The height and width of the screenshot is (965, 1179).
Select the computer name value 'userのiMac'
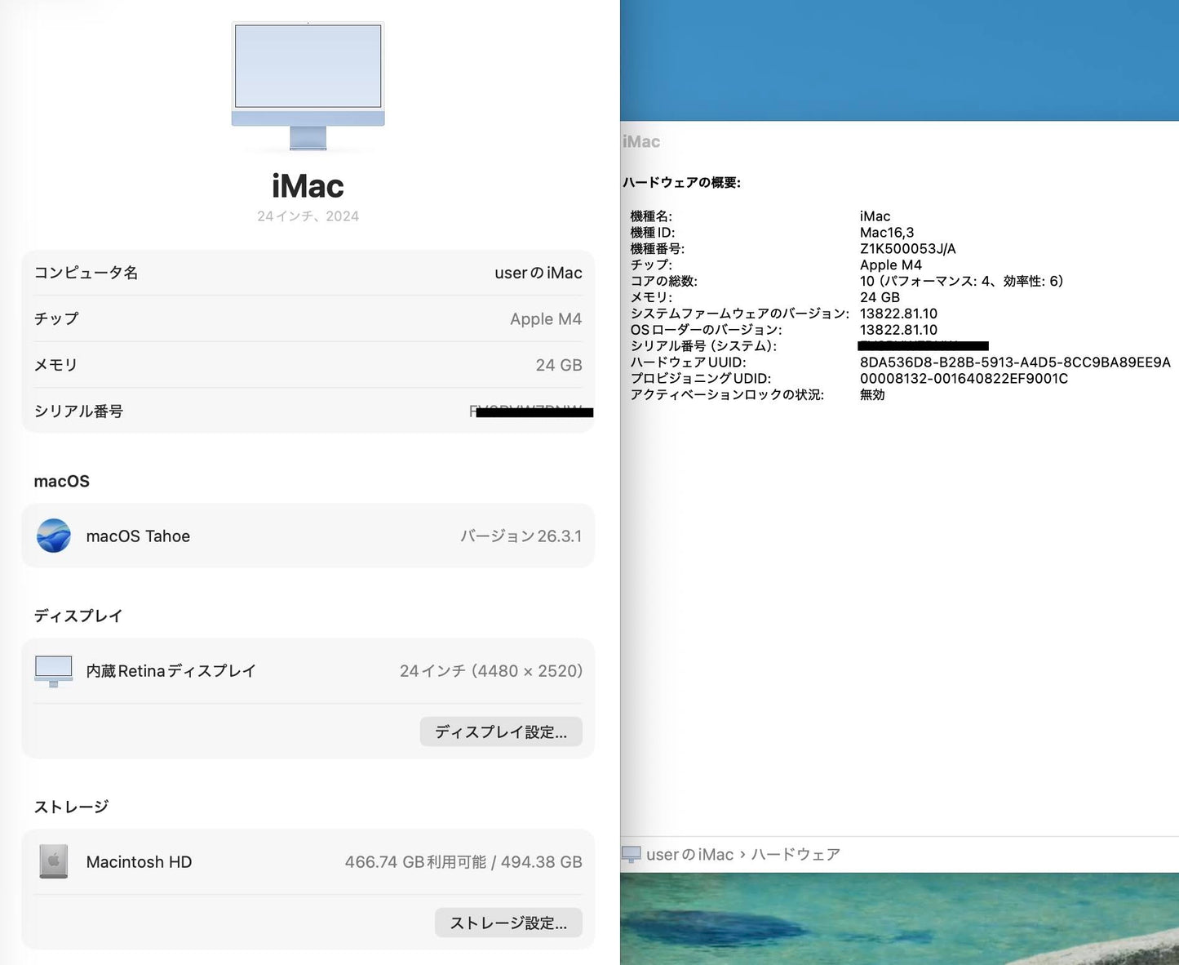539,273
